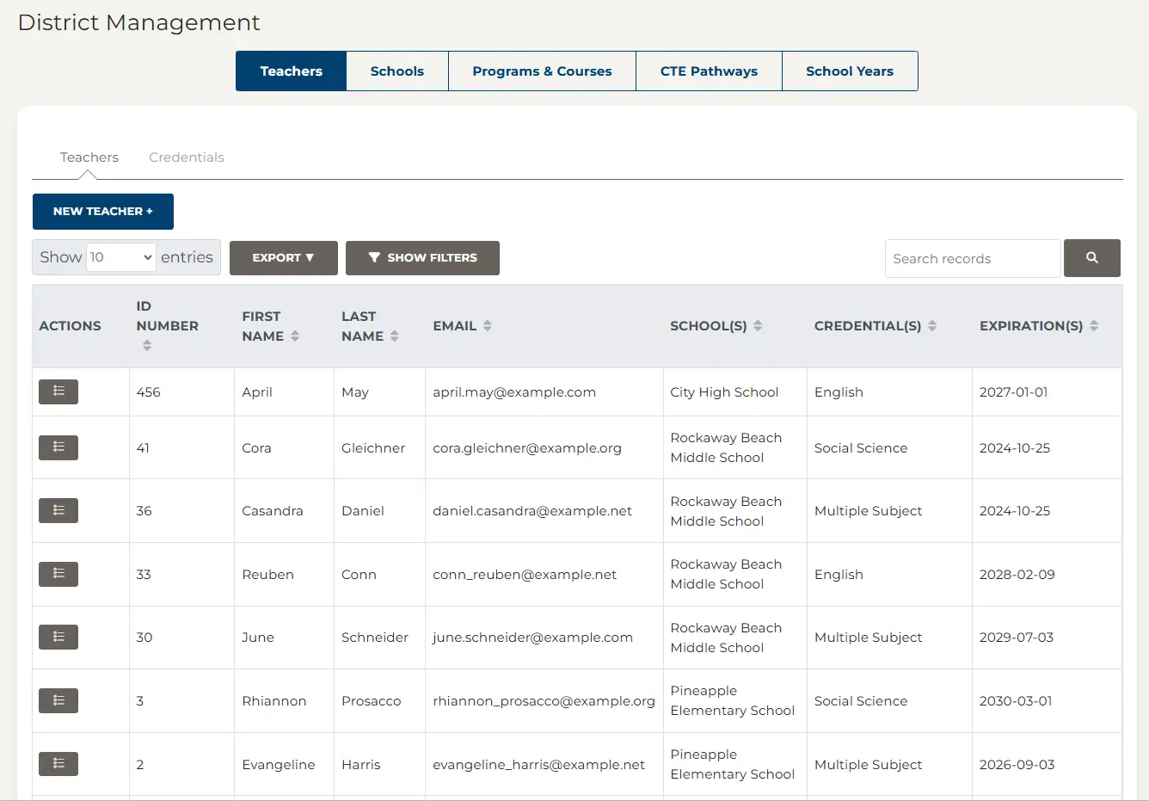1149x801 pixels.
Task: Click Social Science credential in Cora row
Action: click(861, 448)
